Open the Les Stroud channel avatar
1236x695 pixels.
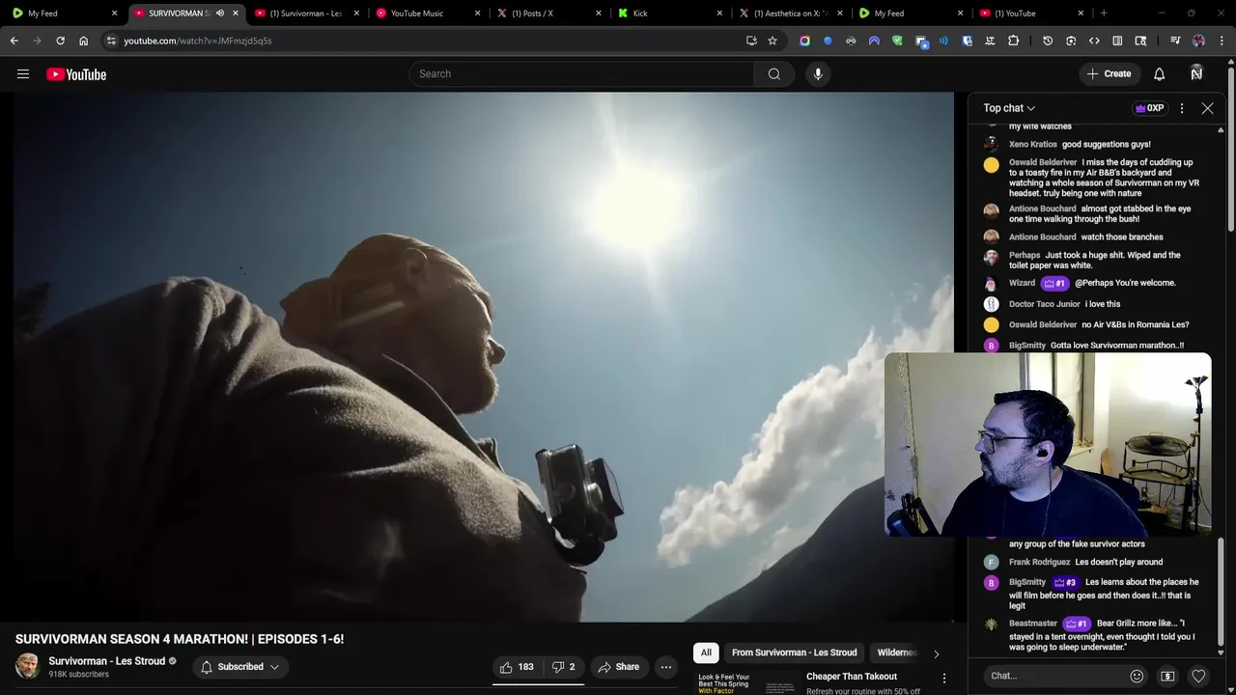pyautogui.click(x=27, y=666)
